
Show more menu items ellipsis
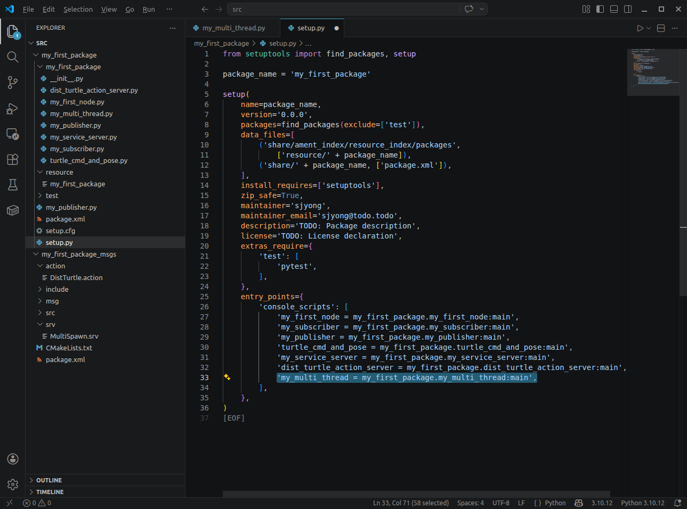(x=169, y=9)
